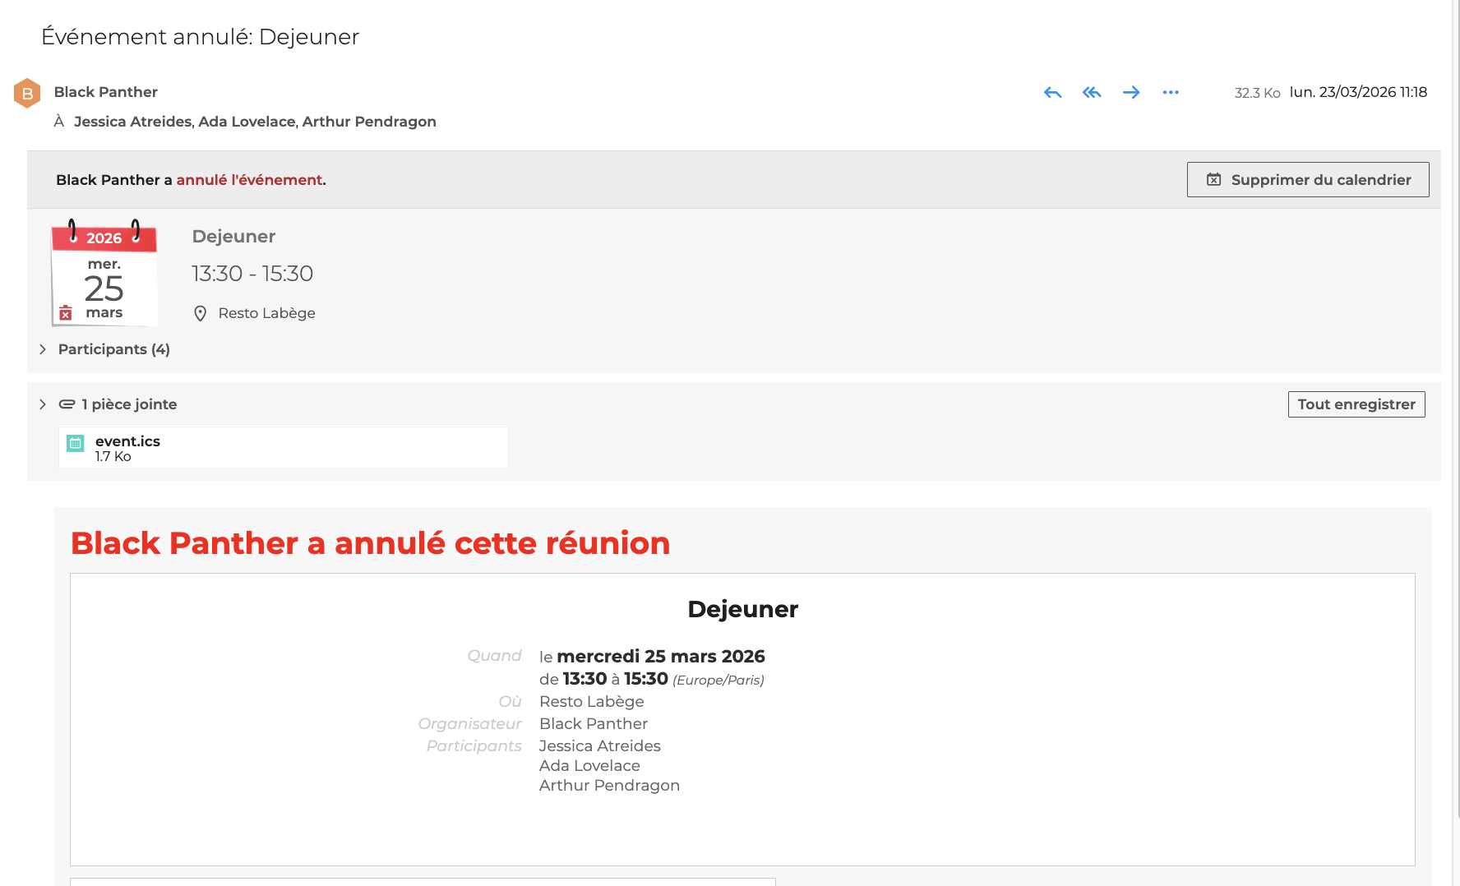Open the three-dots more actions menu
The width and height of the screenshot is (1460, 886).
1171,93
